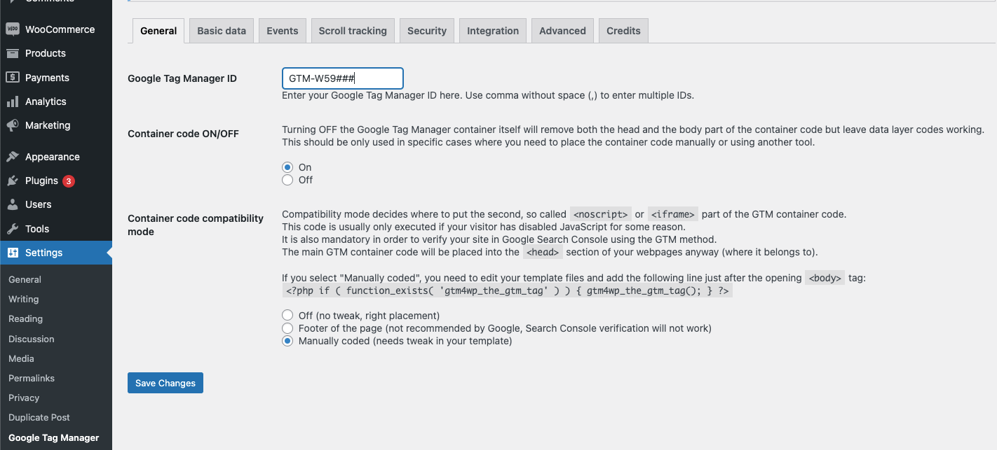Screen dimensions: 997x450
Task: Click the Appearance paintbrush icon
Action: pyautogui.click(x=13, y=157)
